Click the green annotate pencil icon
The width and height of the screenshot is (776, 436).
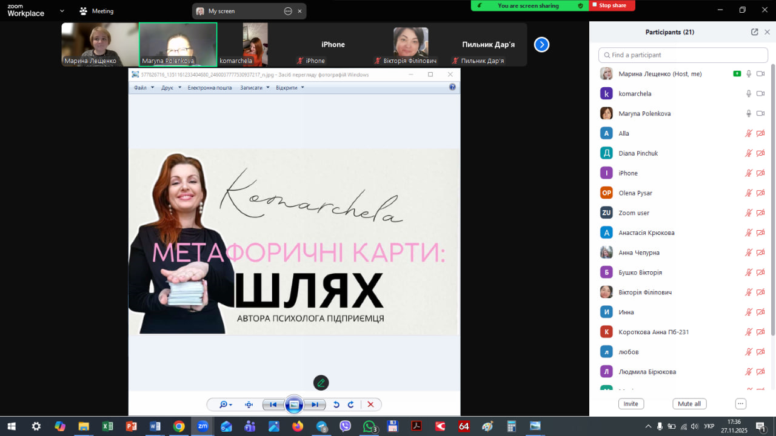[x=321, y=383]
